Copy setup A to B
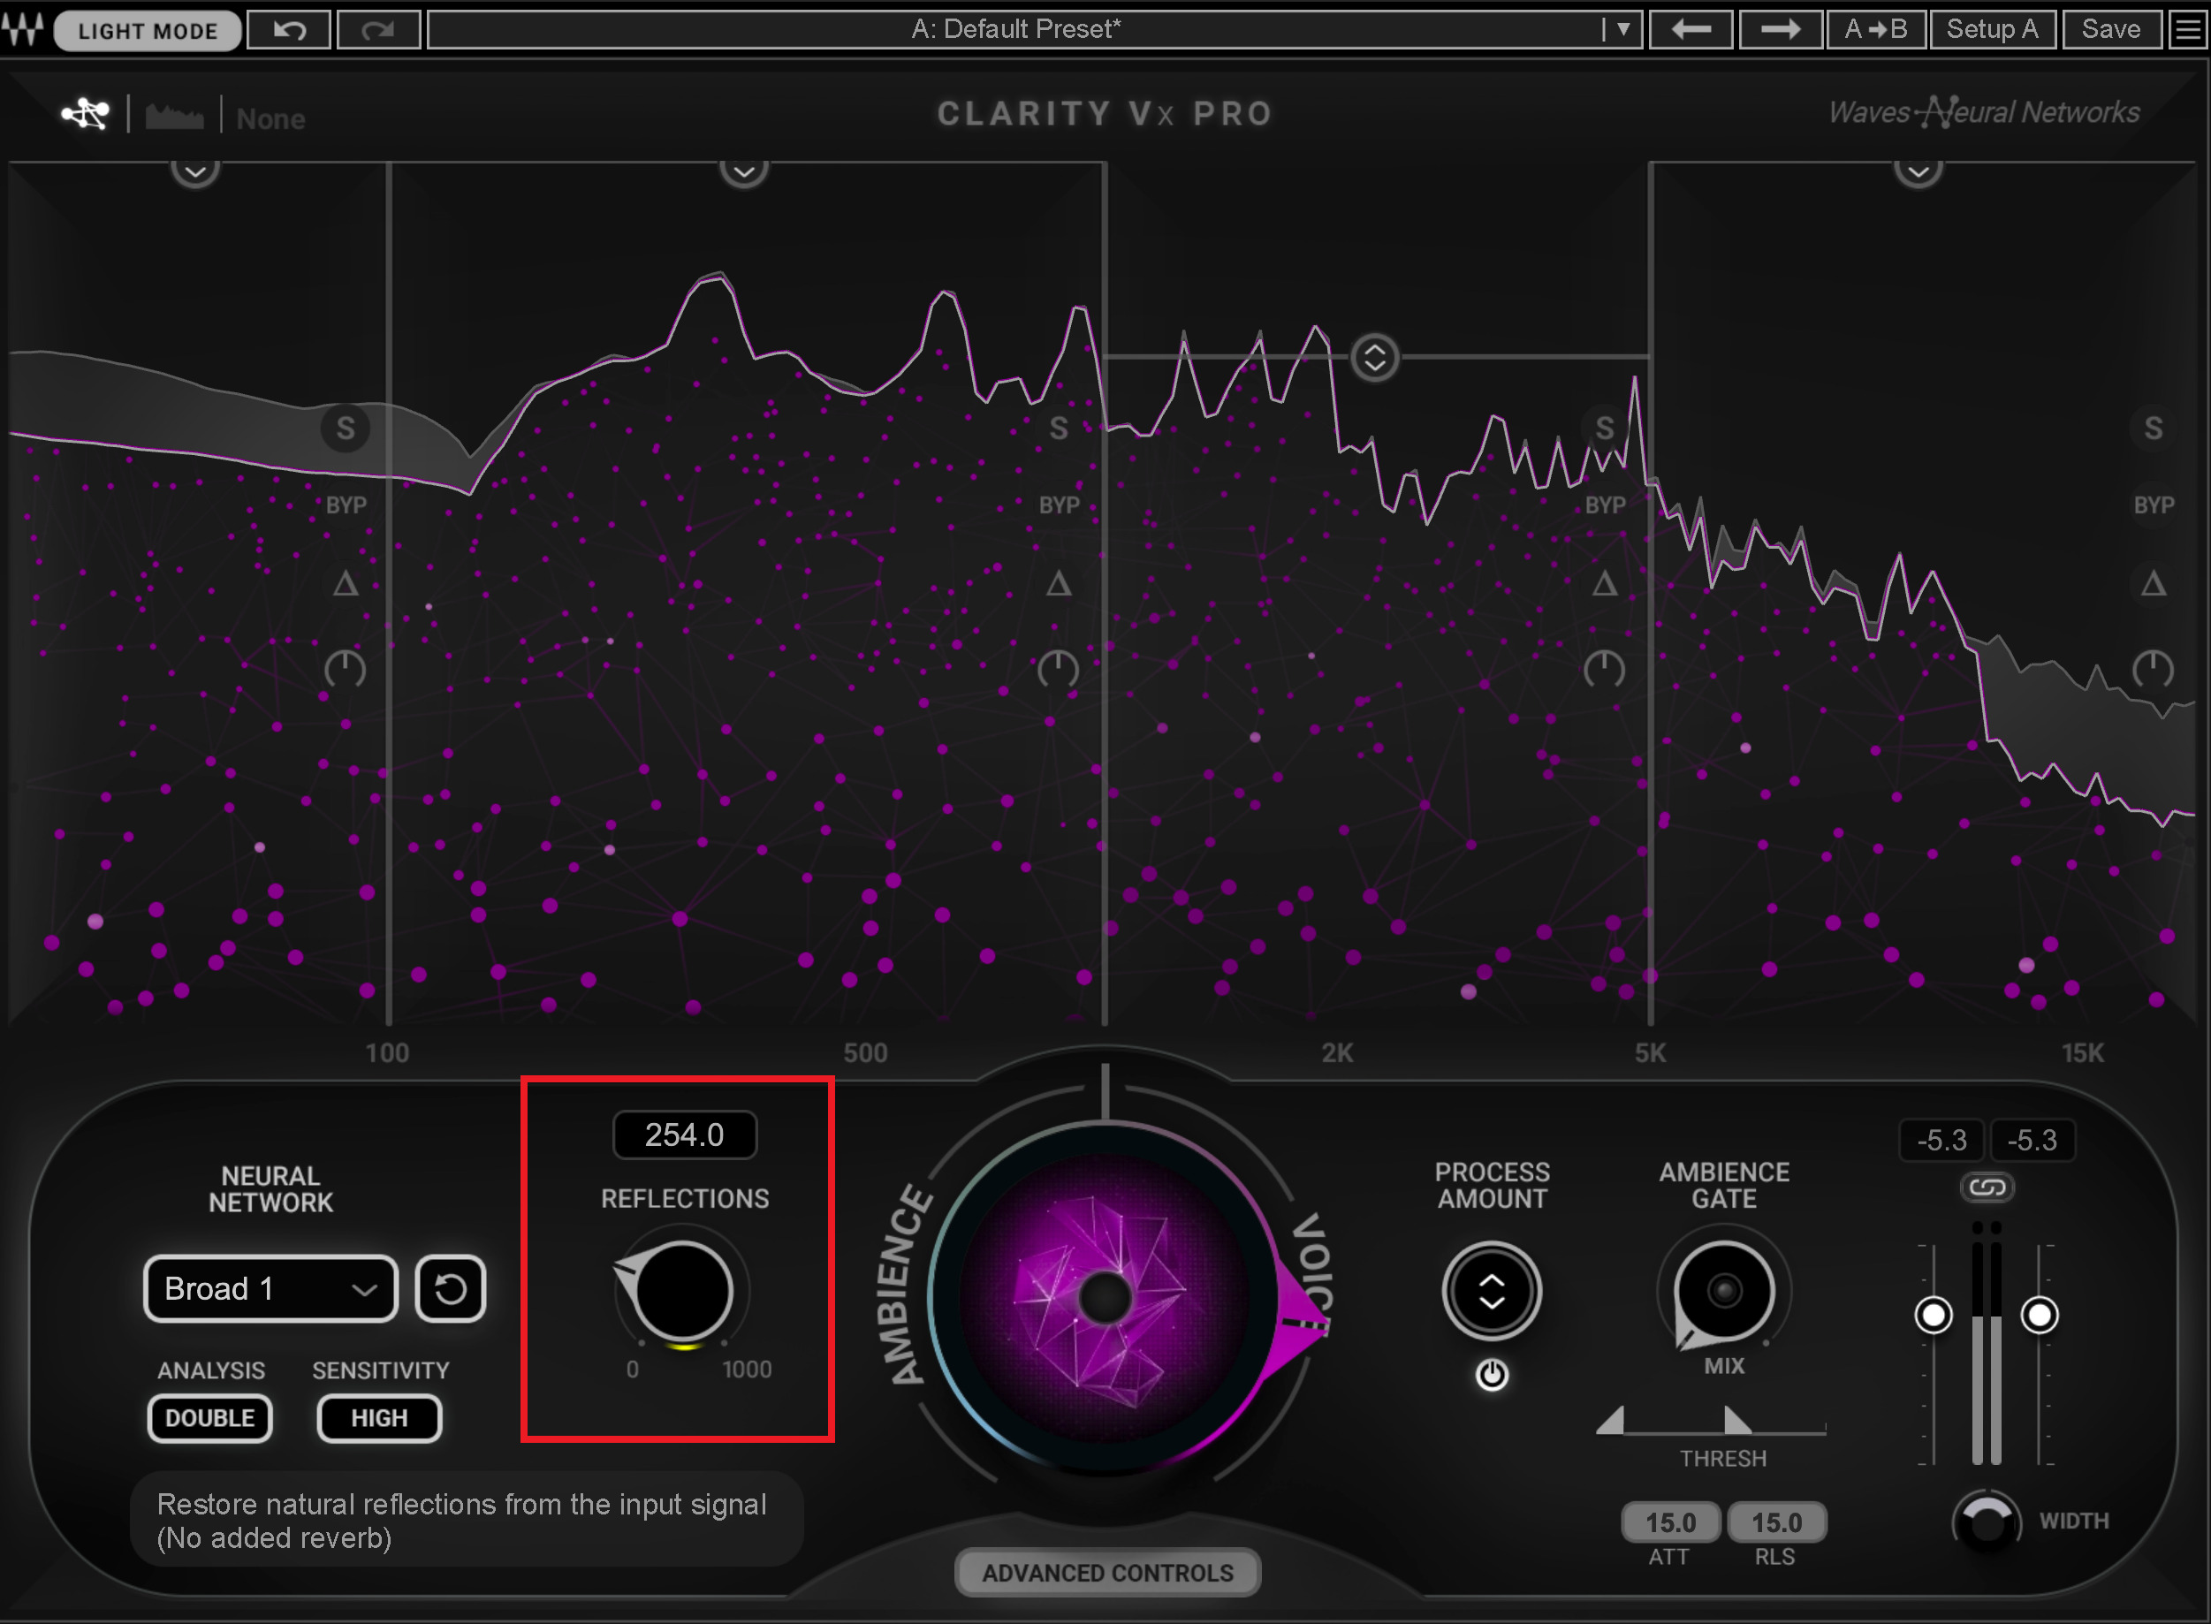The image size is (2211, 1624). point(1876,29)
